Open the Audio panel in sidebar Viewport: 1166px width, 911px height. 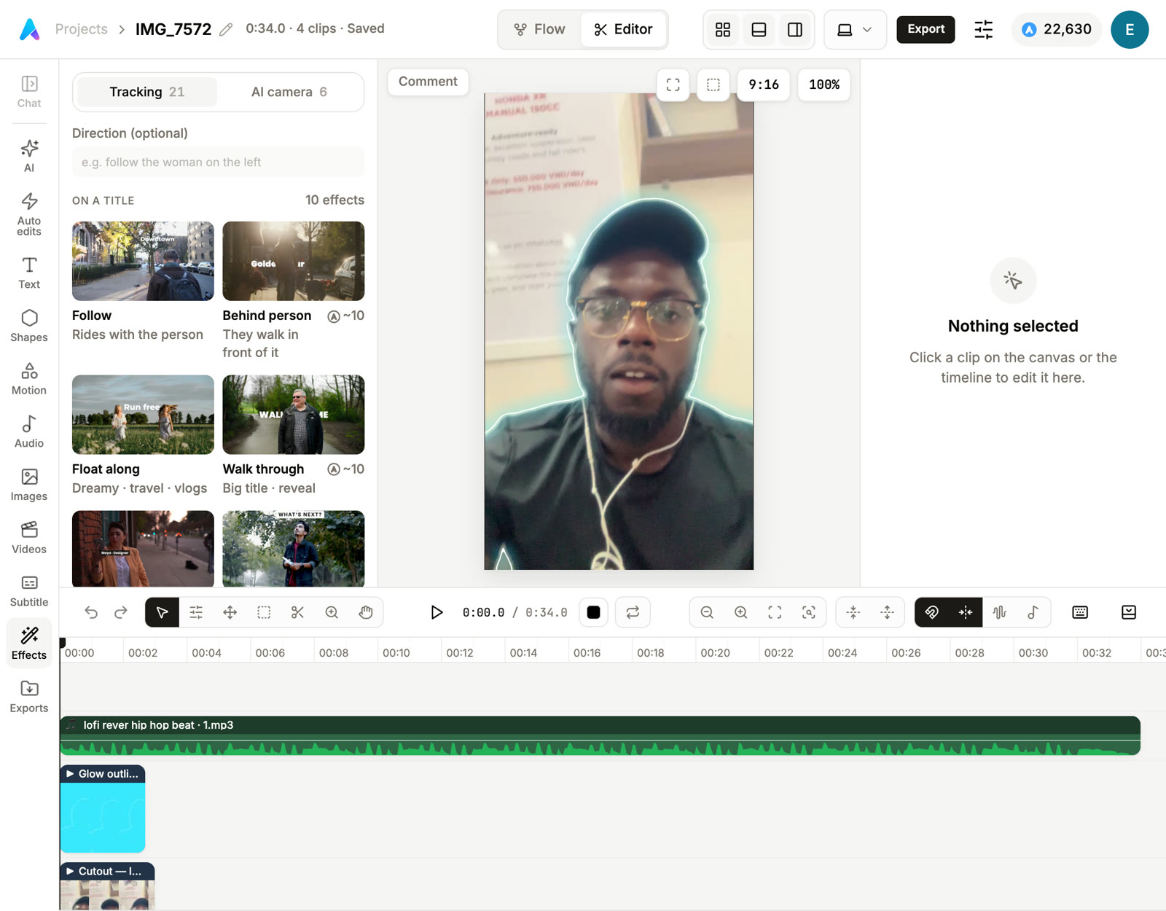click(29, 432)
